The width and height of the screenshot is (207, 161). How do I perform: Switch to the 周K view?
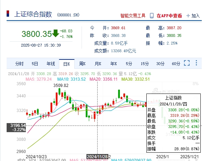[x=82, y=64]
